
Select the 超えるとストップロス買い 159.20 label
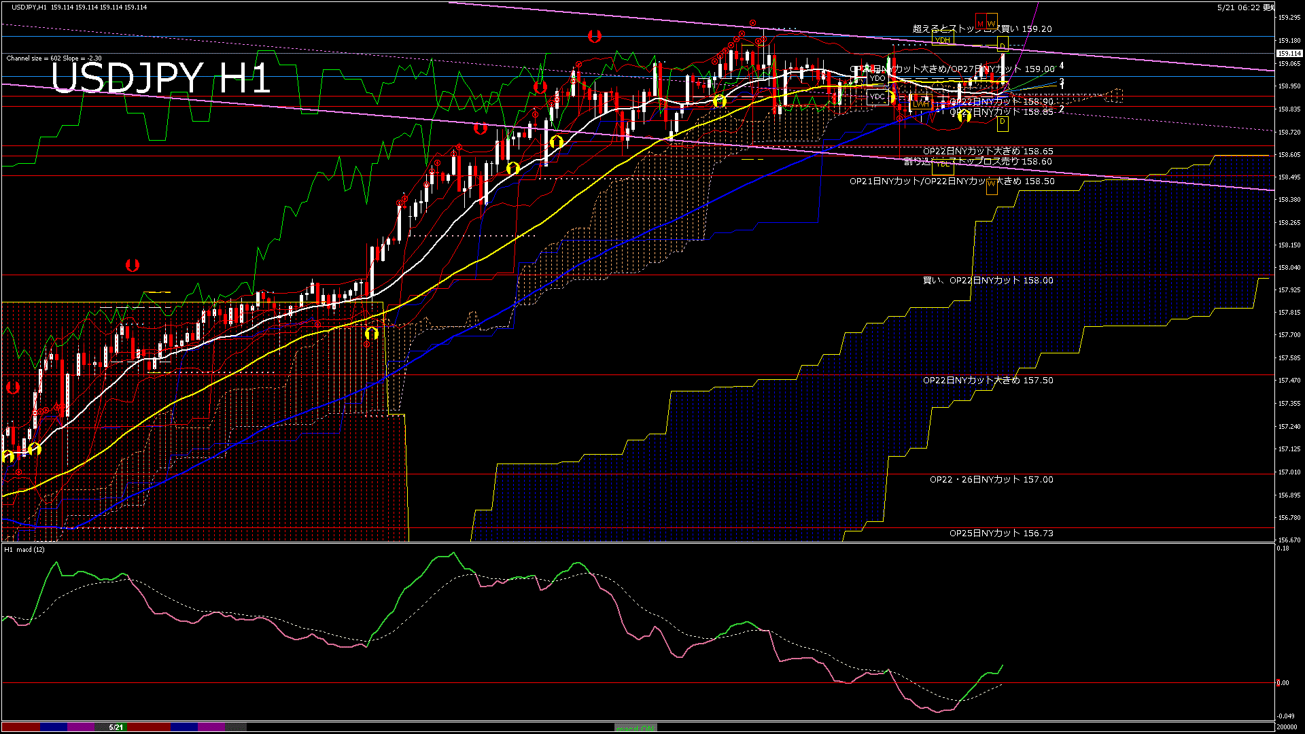982,29
